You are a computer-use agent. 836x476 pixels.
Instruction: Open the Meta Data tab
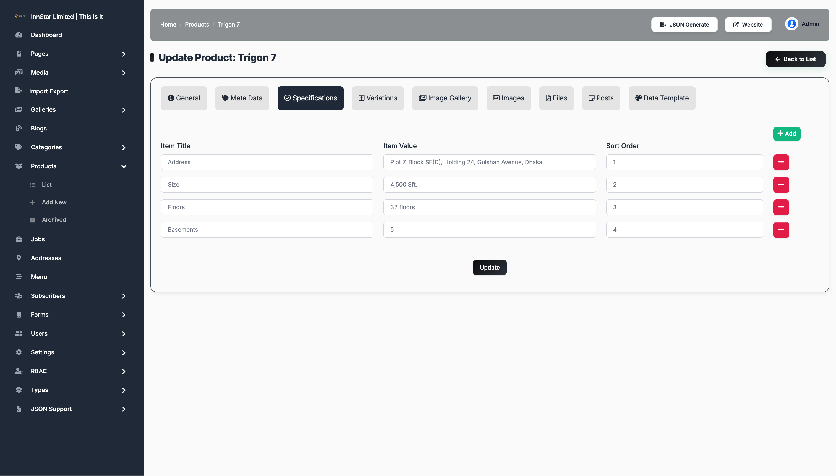click(x=242, y=98)
